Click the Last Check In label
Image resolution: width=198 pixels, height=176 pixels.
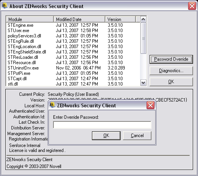pyautogui.click(x=32, y=122)
